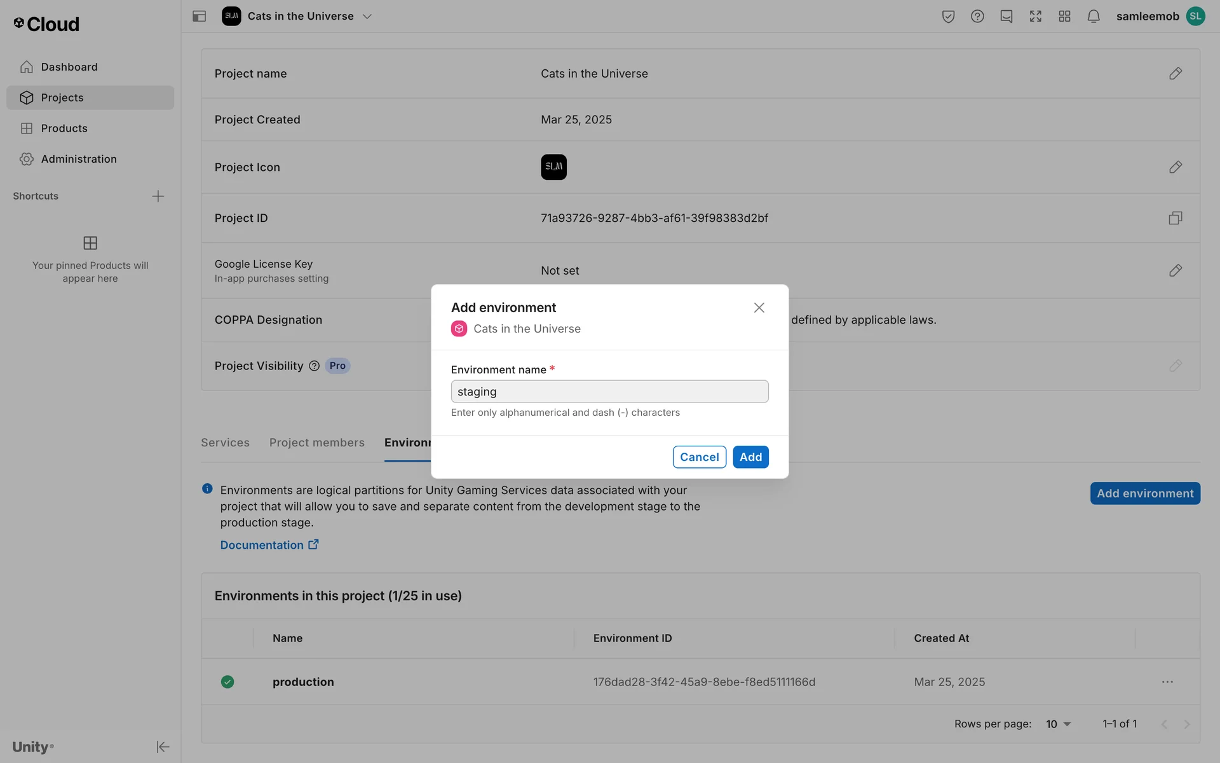Edit Google License Key pencil icon

click(x=1175, y=271)
